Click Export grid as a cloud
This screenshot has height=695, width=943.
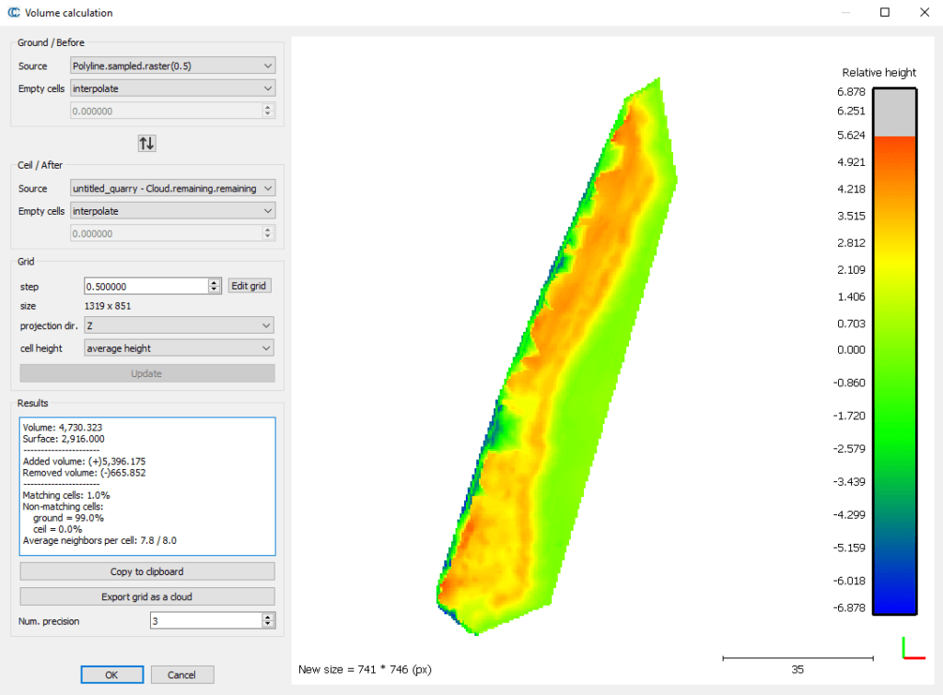pos(147,596)
